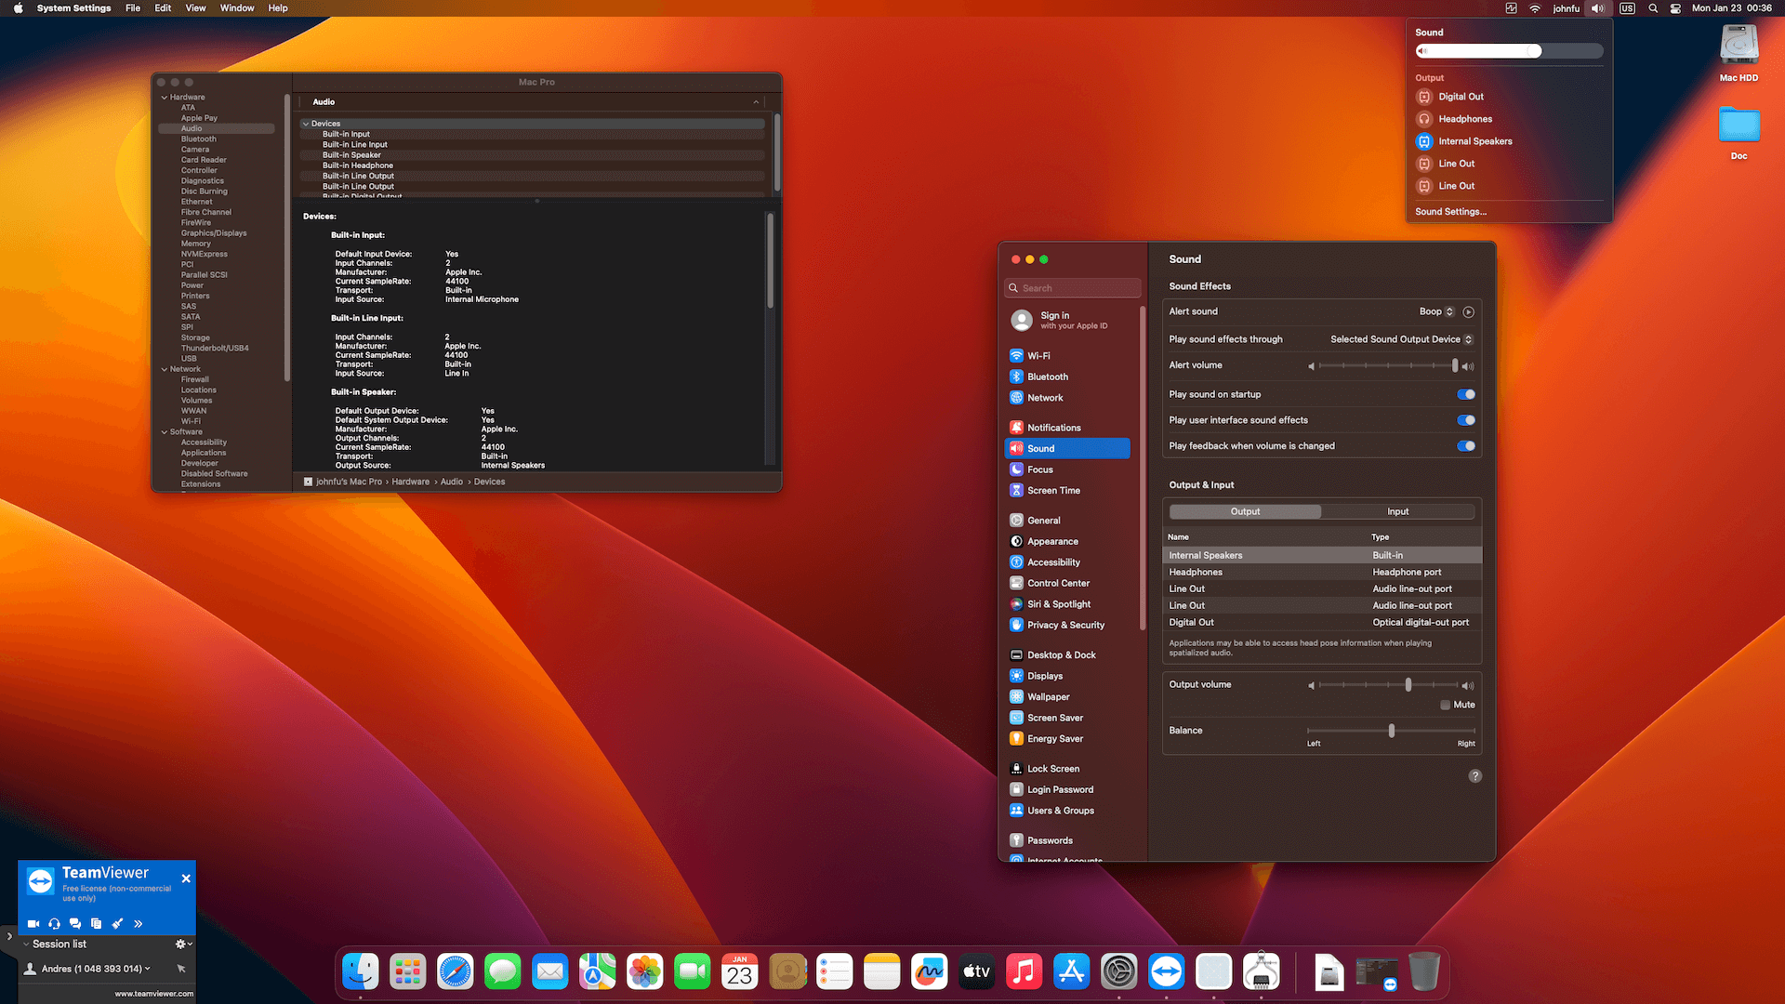Open Sound help question mark button
Screen dimensions: 1785x1004
[x=1475, y=776]
